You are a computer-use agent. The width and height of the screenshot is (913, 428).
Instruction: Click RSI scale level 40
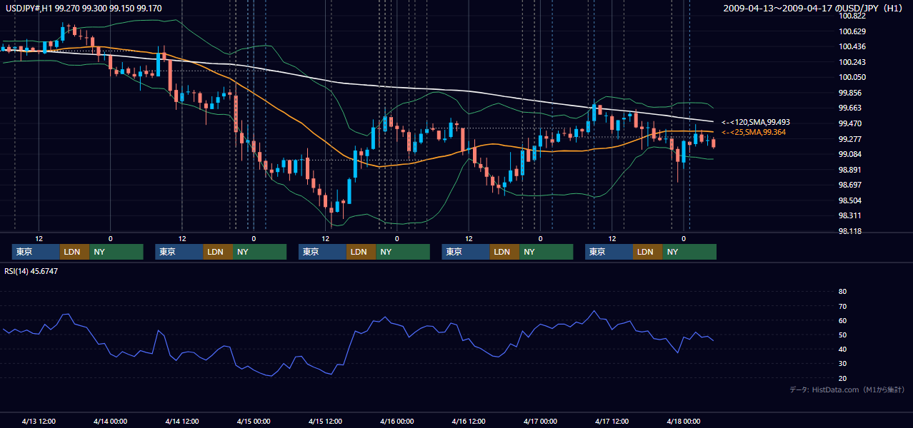click(842, 349)
